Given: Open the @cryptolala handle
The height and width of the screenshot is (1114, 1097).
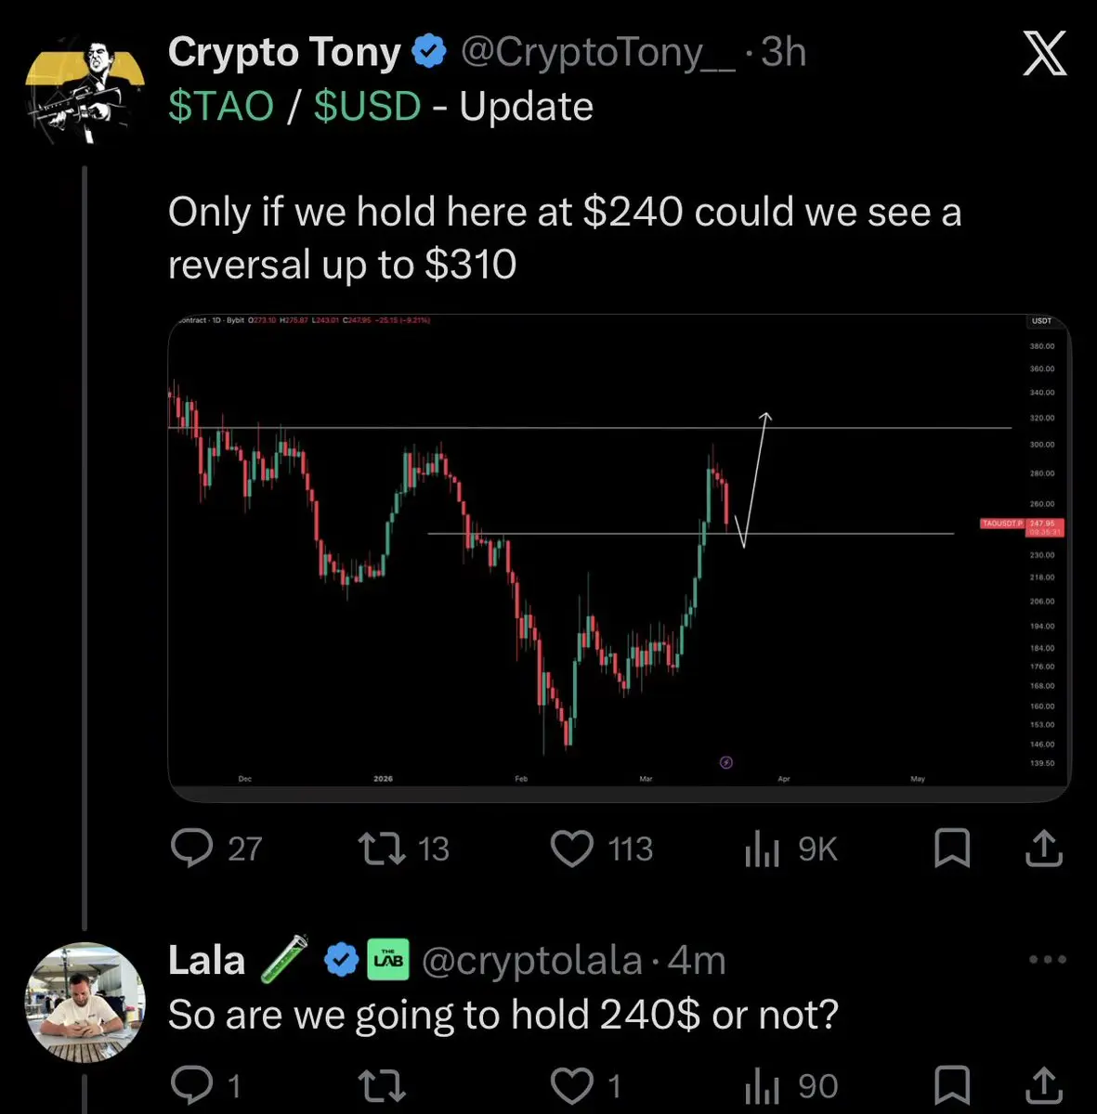Looking at the screenshot, I should [x=532, y=961].
